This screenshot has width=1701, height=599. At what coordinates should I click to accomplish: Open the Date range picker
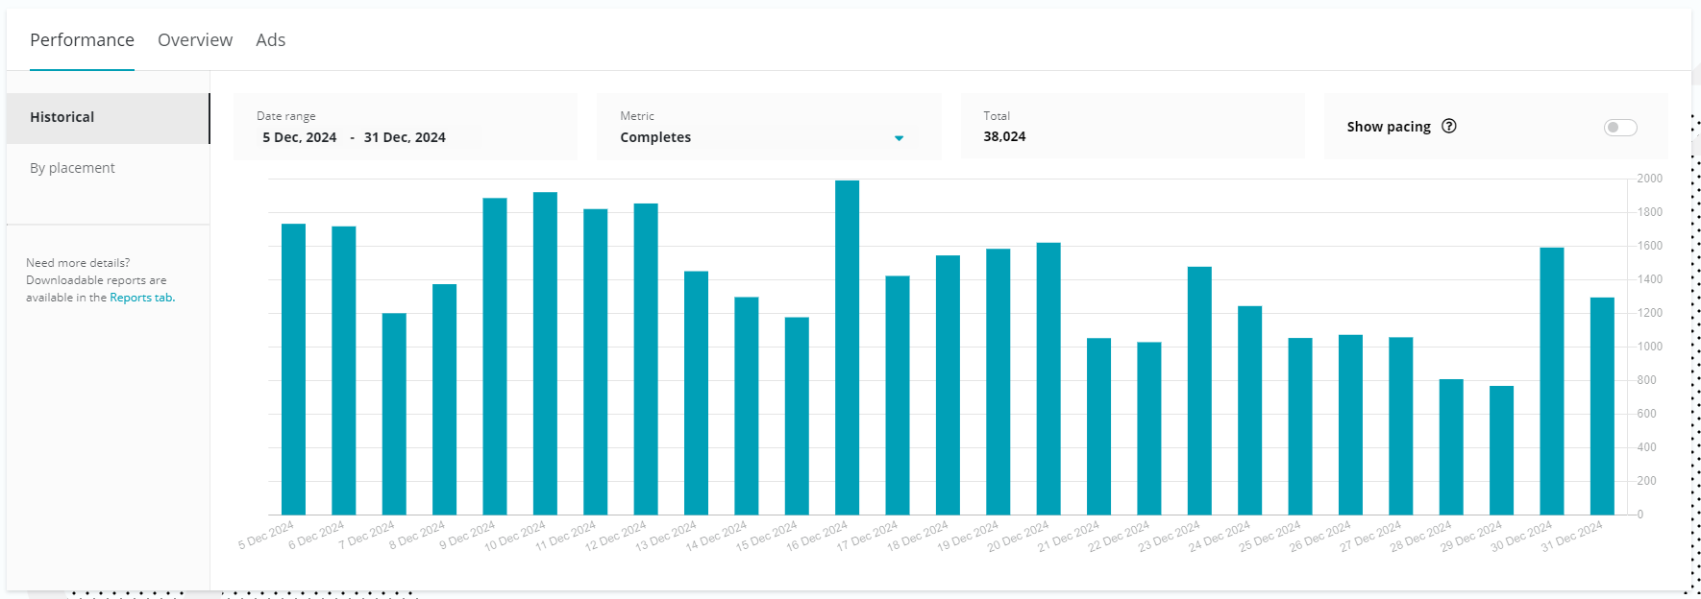coord(404,127)
